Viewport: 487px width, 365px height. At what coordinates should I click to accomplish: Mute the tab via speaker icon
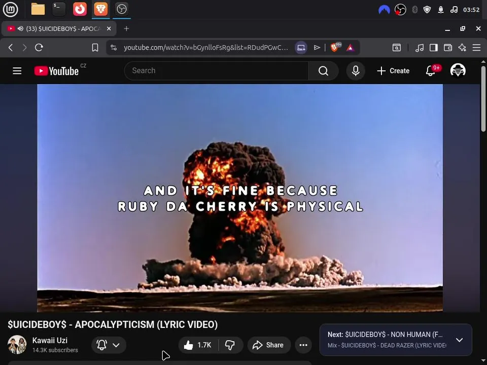(20, 28)
